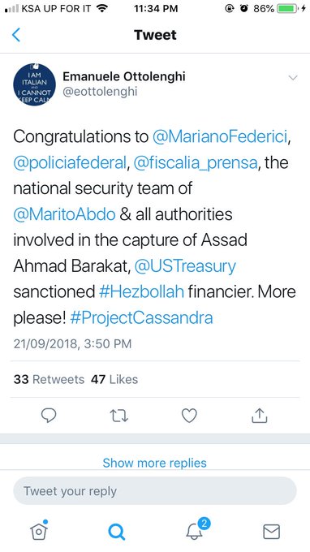310x552 pixels.
Task: Open the Messages envelope icon
Action: tap(272, 532)
